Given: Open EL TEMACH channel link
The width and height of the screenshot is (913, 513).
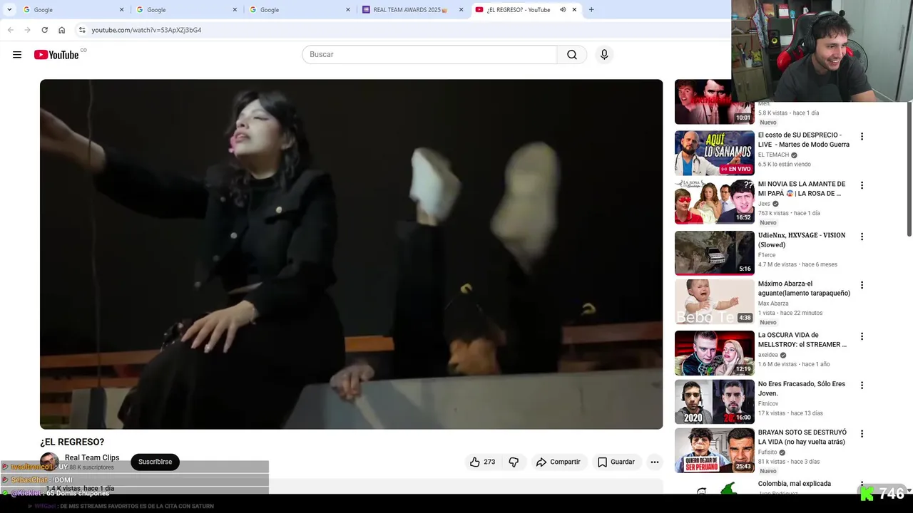Looking at the screenshot, I should 773,155.
